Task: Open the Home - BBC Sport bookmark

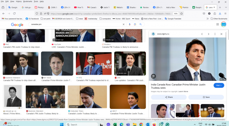Action: [121, 19]
